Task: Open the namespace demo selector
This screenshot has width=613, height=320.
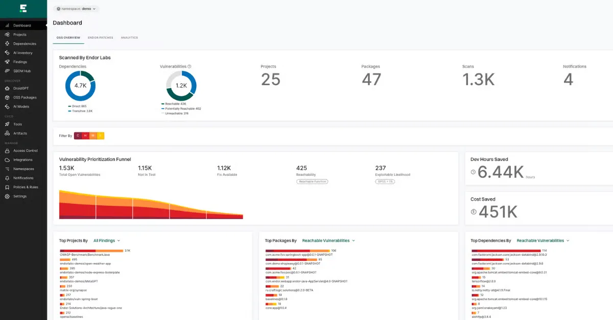Action: tap(76, 9)
